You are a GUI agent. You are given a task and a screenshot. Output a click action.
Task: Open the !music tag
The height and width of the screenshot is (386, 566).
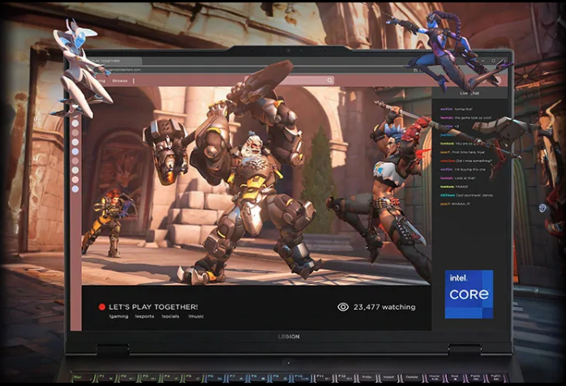pyautogui.click(x=195, y=316)
